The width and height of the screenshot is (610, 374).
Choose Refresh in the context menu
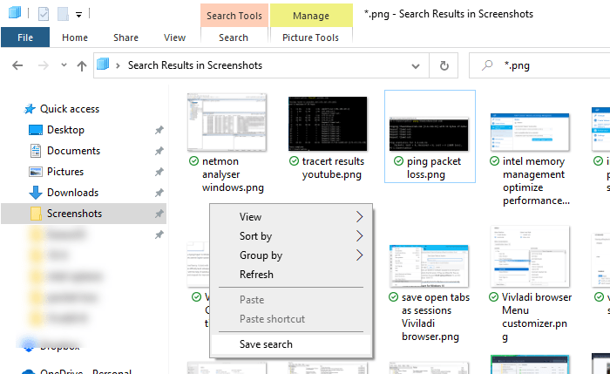click(x=291, y=275)
